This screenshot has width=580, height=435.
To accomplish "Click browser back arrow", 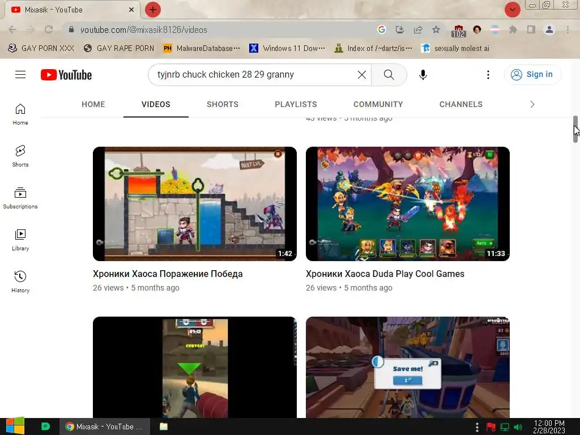I will 12,29.
